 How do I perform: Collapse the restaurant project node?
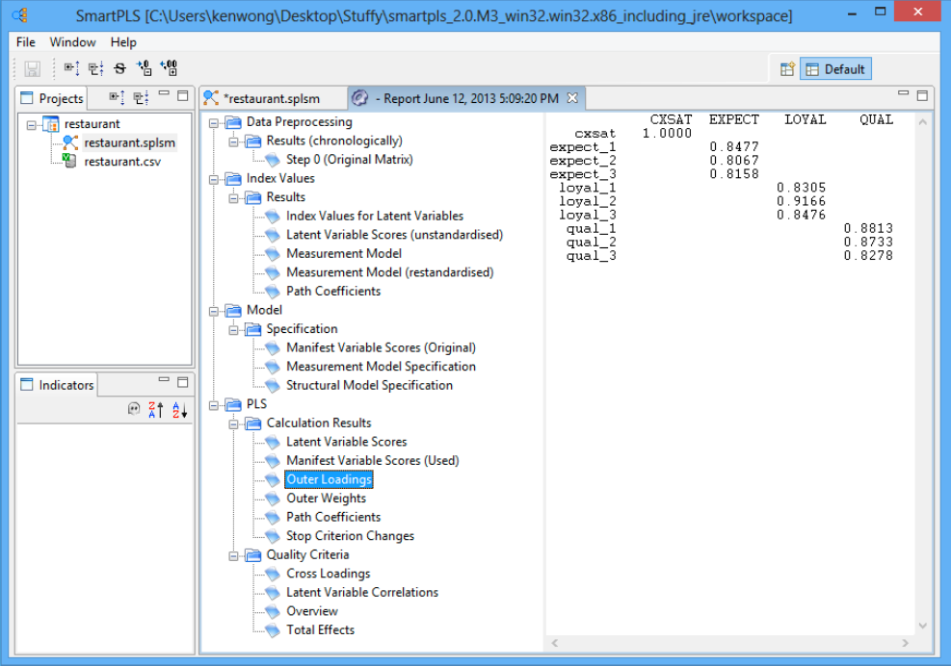[32, 124]
